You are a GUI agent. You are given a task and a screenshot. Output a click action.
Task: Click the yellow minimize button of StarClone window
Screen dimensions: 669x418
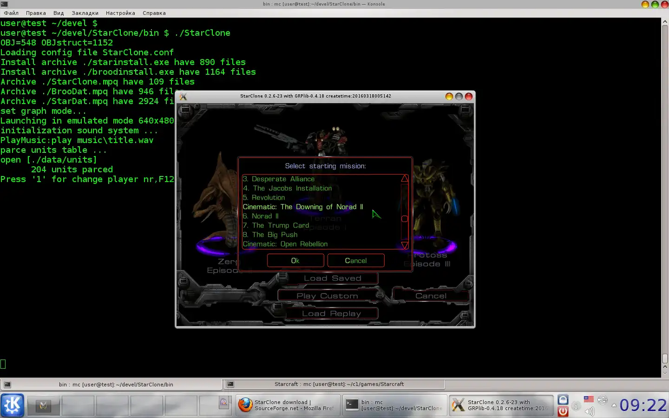tap(449, 96)
